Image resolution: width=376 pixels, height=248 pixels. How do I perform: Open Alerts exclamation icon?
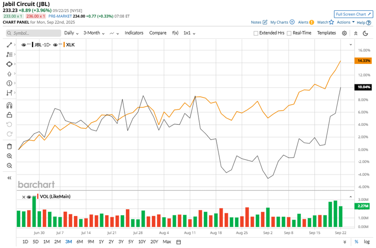[x=311, y=23]
